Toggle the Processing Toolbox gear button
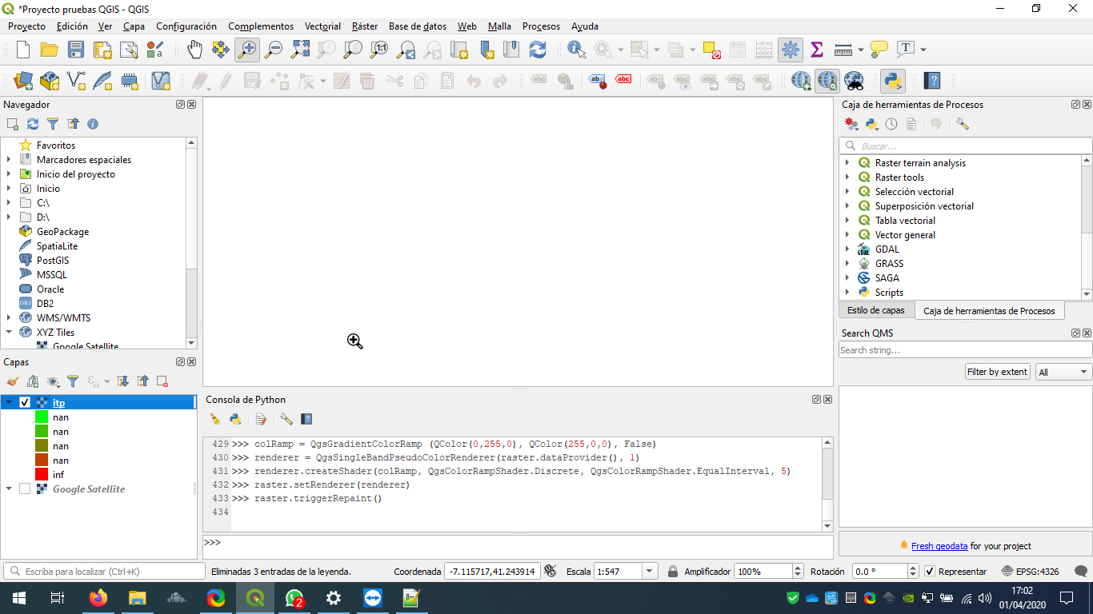The height and width of the screenshot is (614, 1093). pyautogui.click(x=791, y=50)
